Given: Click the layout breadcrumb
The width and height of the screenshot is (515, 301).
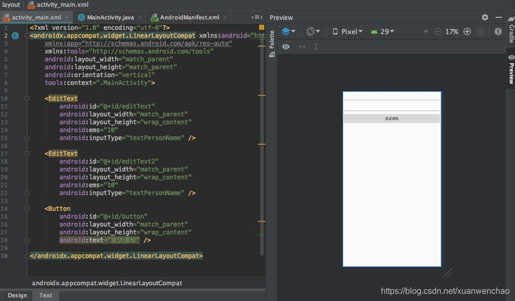Looking at the screenshot, I should (x=11, y=5).
